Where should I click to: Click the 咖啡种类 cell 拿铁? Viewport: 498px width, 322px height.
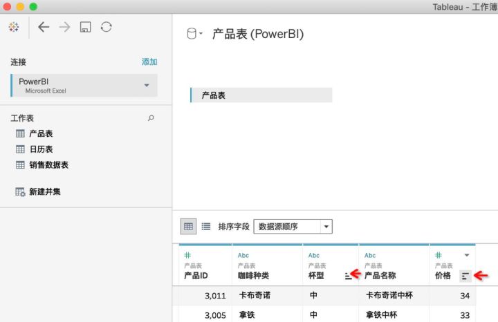coord(247,314)
